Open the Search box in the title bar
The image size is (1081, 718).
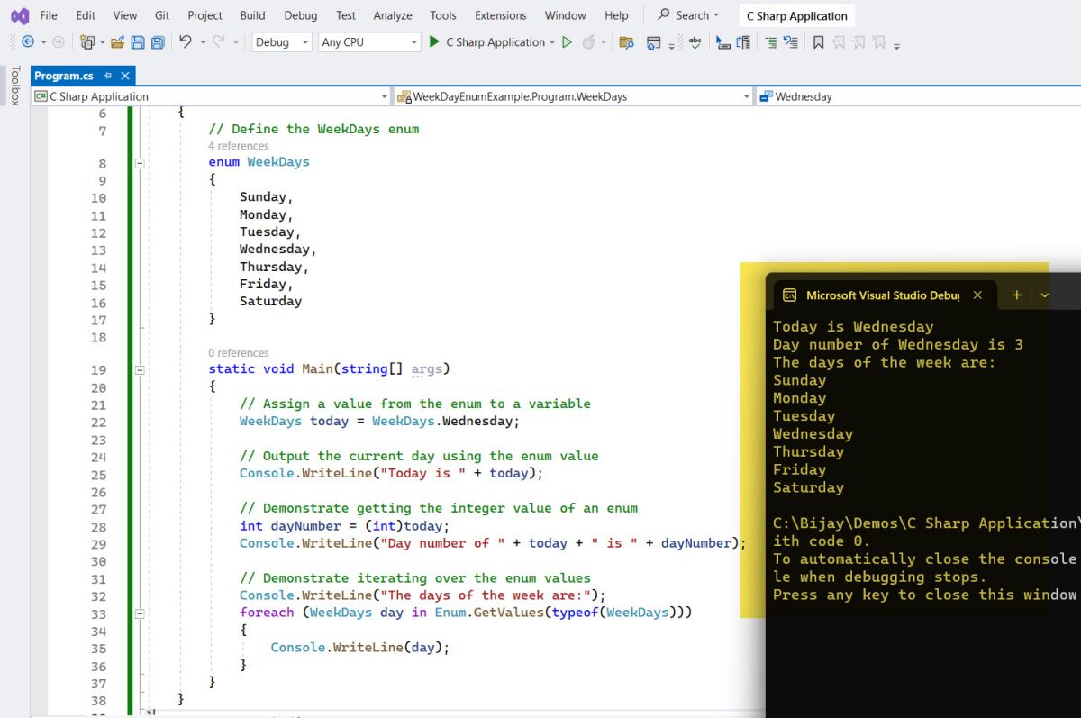pos(687,14)
